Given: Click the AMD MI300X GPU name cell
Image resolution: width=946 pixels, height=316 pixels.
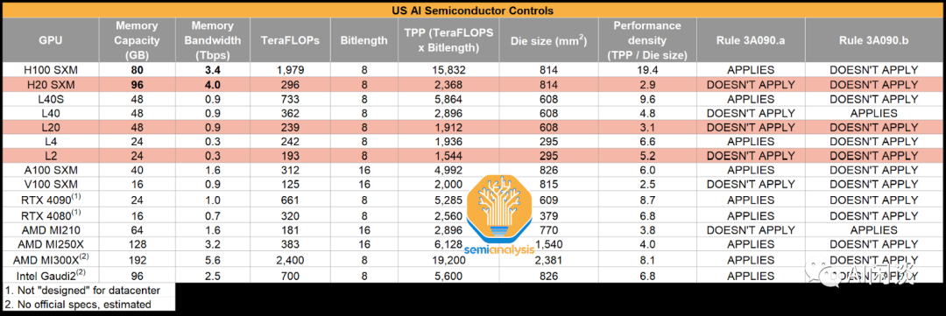Looking at the screenshot, I should 50,261.
